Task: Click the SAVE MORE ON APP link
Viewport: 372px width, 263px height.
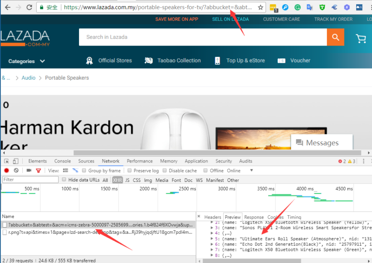Action: click(177, 19)
